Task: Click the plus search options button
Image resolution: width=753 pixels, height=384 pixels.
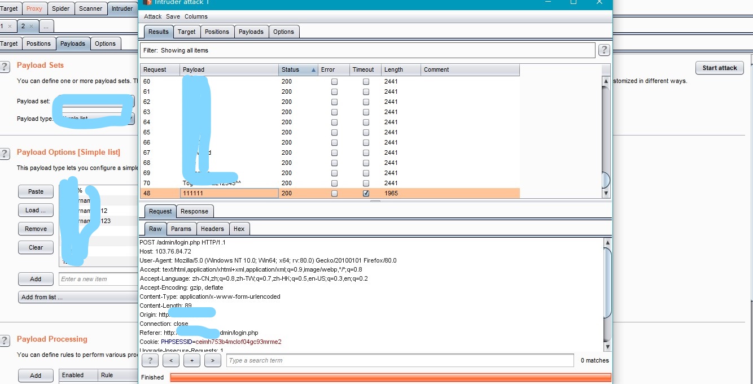Action: click(192, 360)
